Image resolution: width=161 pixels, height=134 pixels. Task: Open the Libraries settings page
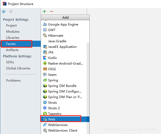[x=13, y=37]
